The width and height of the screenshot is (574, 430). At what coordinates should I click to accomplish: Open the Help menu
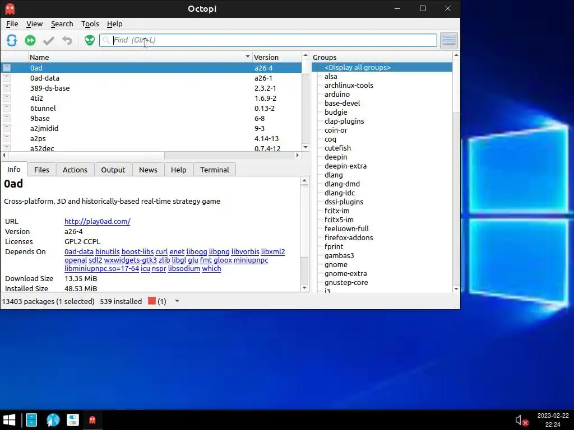coord(114,24)
